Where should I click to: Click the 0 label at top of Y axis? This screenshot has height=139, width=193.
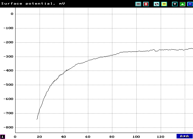[12, 14]
